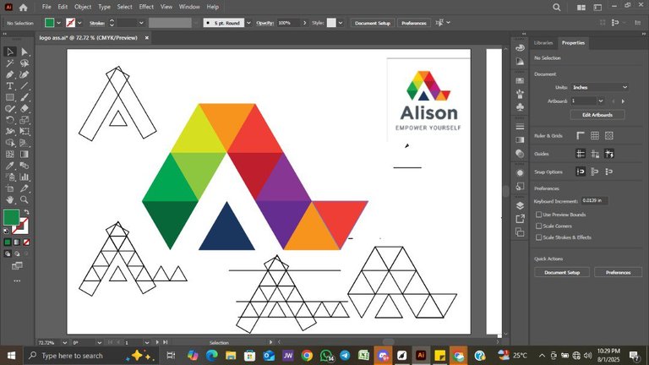This screenshot has width=649, height=365.
Task: Open the Window menu
Action: click(189, 7)
